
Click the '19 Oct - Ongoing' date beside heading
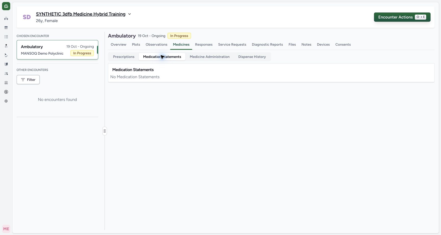pyautogui.click(x=152, y=36)
